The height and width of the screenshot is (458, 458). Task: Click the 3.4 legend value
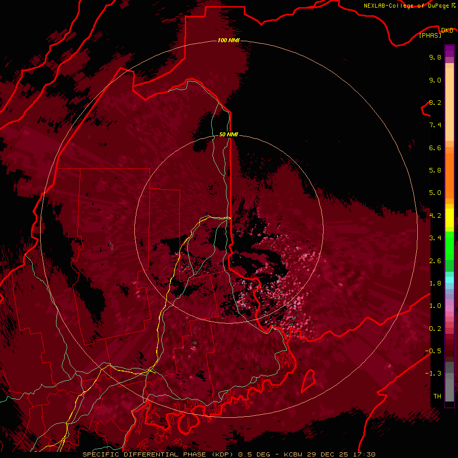click(435, 238)
